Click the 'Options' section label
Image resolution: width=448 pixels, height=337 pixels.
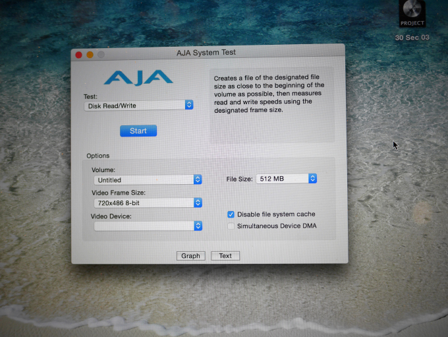[98, 156]
